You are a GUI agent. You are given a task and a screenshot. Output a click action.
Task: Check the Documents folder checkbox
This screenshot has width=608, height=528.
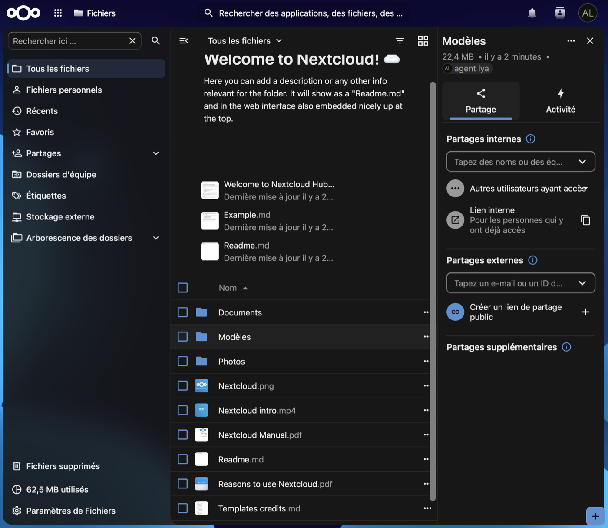(x=183, y=312)
